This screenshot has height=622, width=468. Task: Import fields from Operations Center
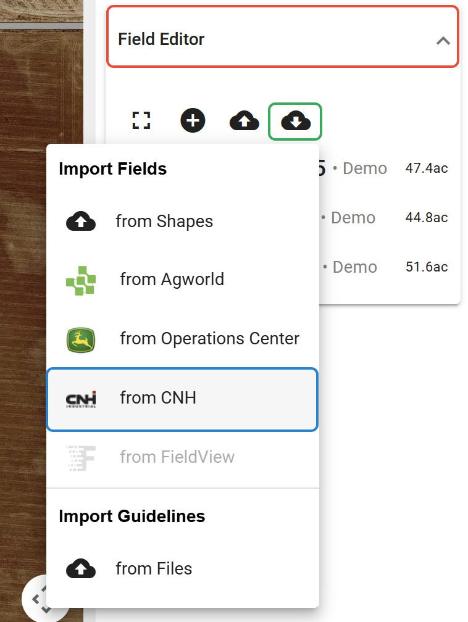209,339
